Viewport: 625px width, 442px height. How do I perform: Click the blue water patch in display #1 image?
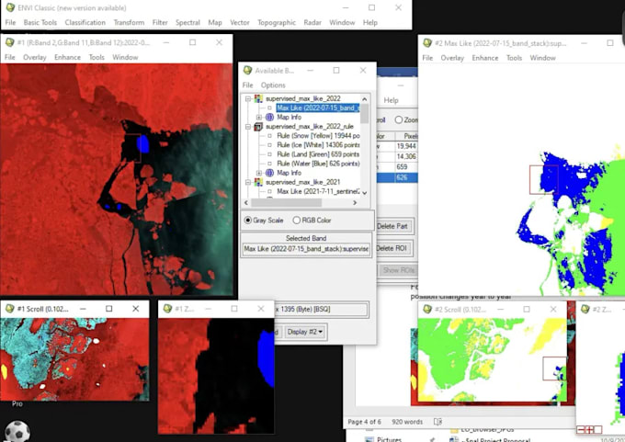click(x=142, y=143)
